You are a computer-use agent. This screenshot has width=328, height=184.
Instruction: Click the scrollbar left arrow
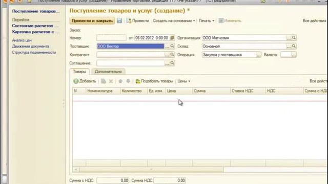76,169
